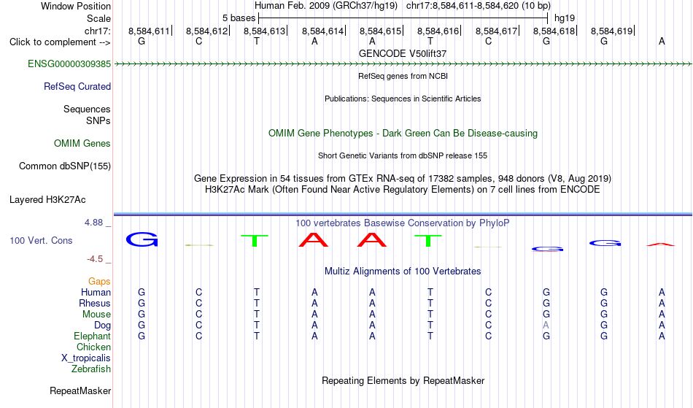Click the '100 Vert. Cons' track label
Screen dimensions: 693x408
41,240
